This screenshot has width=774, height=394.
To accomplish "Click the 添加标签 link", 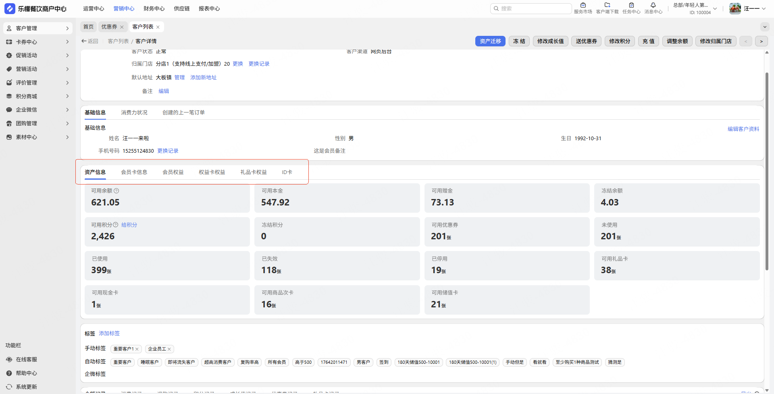I will [109, 333].
